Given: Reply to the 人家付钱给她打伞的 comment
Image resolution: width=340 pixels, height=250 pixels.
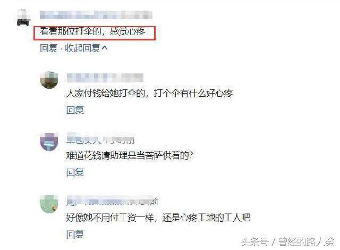Looking at the screenshot, I should point(75,110).
